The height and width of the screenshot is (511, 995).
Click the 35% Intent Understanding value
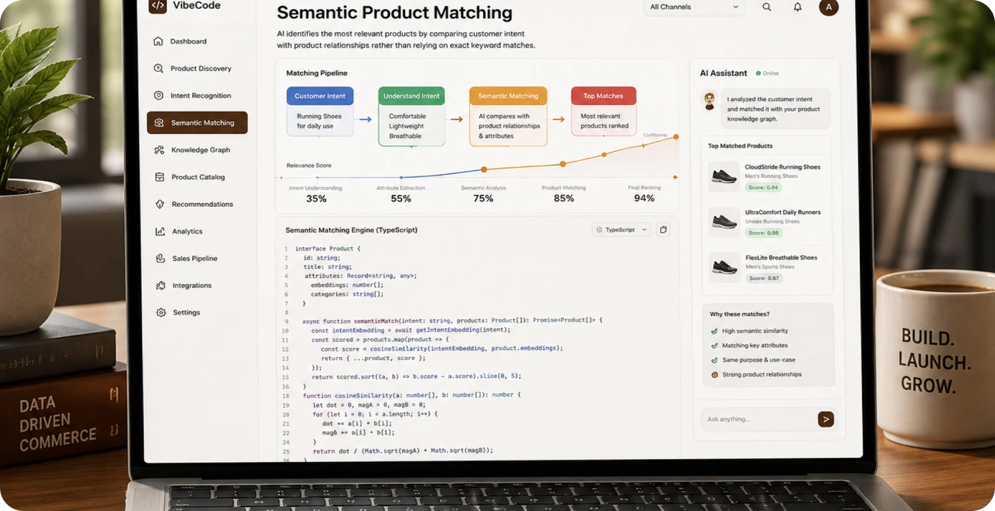pos(316,199)
